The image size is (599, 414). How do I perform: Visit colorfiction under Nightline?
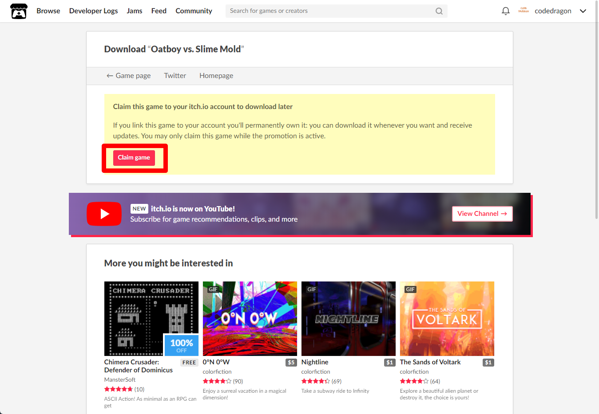(x=316, y=372)
